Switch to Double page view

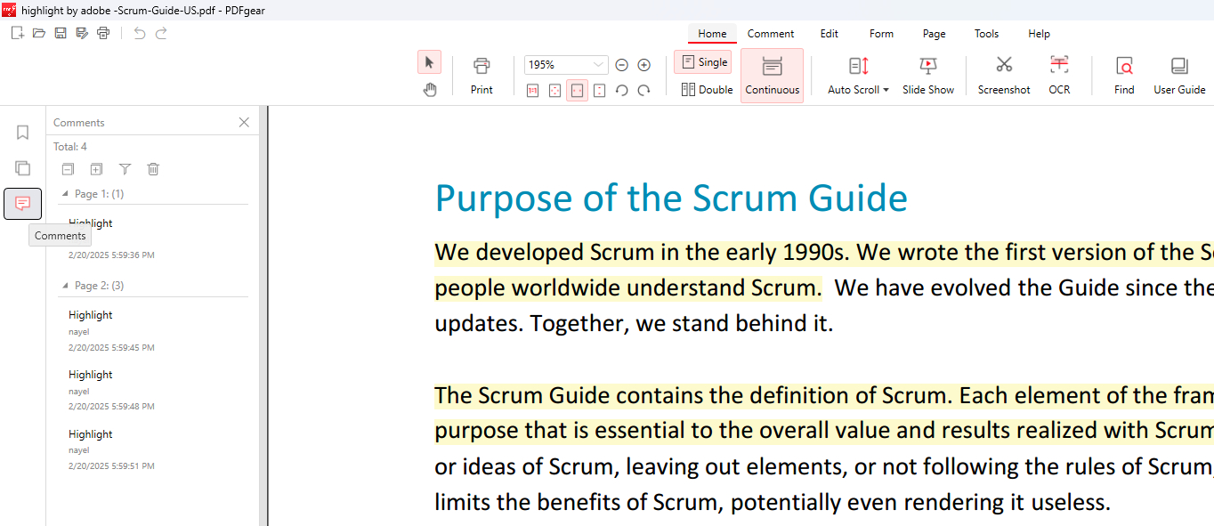707,89
